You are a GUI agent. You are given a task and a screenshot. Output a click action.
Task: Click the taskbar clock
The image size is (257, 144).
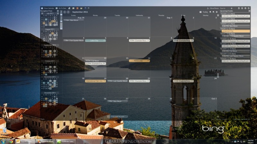coord(251,141)
